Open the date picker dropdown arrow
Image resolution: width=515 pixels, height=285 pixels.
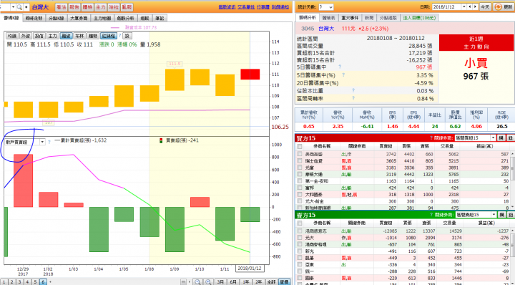[464, 7]
